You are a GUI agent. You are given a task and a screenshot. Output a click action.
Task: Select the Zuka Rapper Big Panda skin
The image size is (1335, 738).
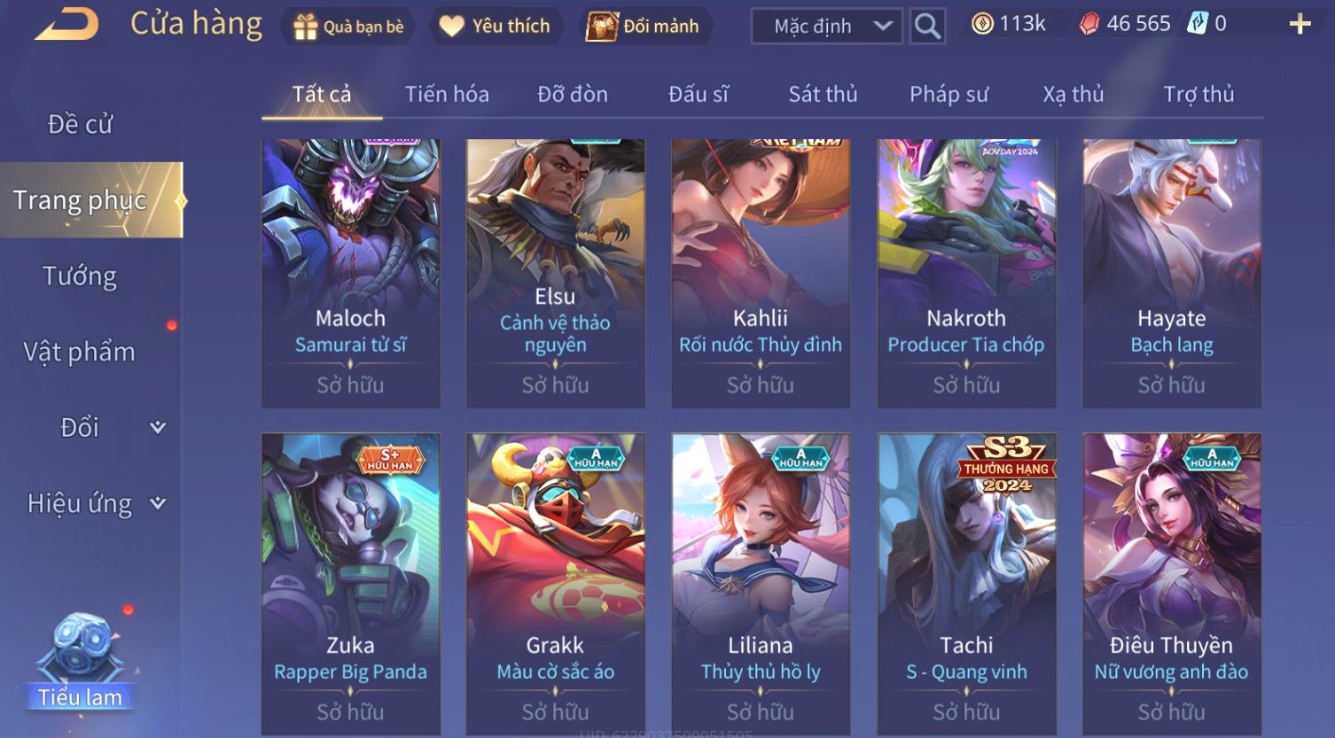pos(350,584)
